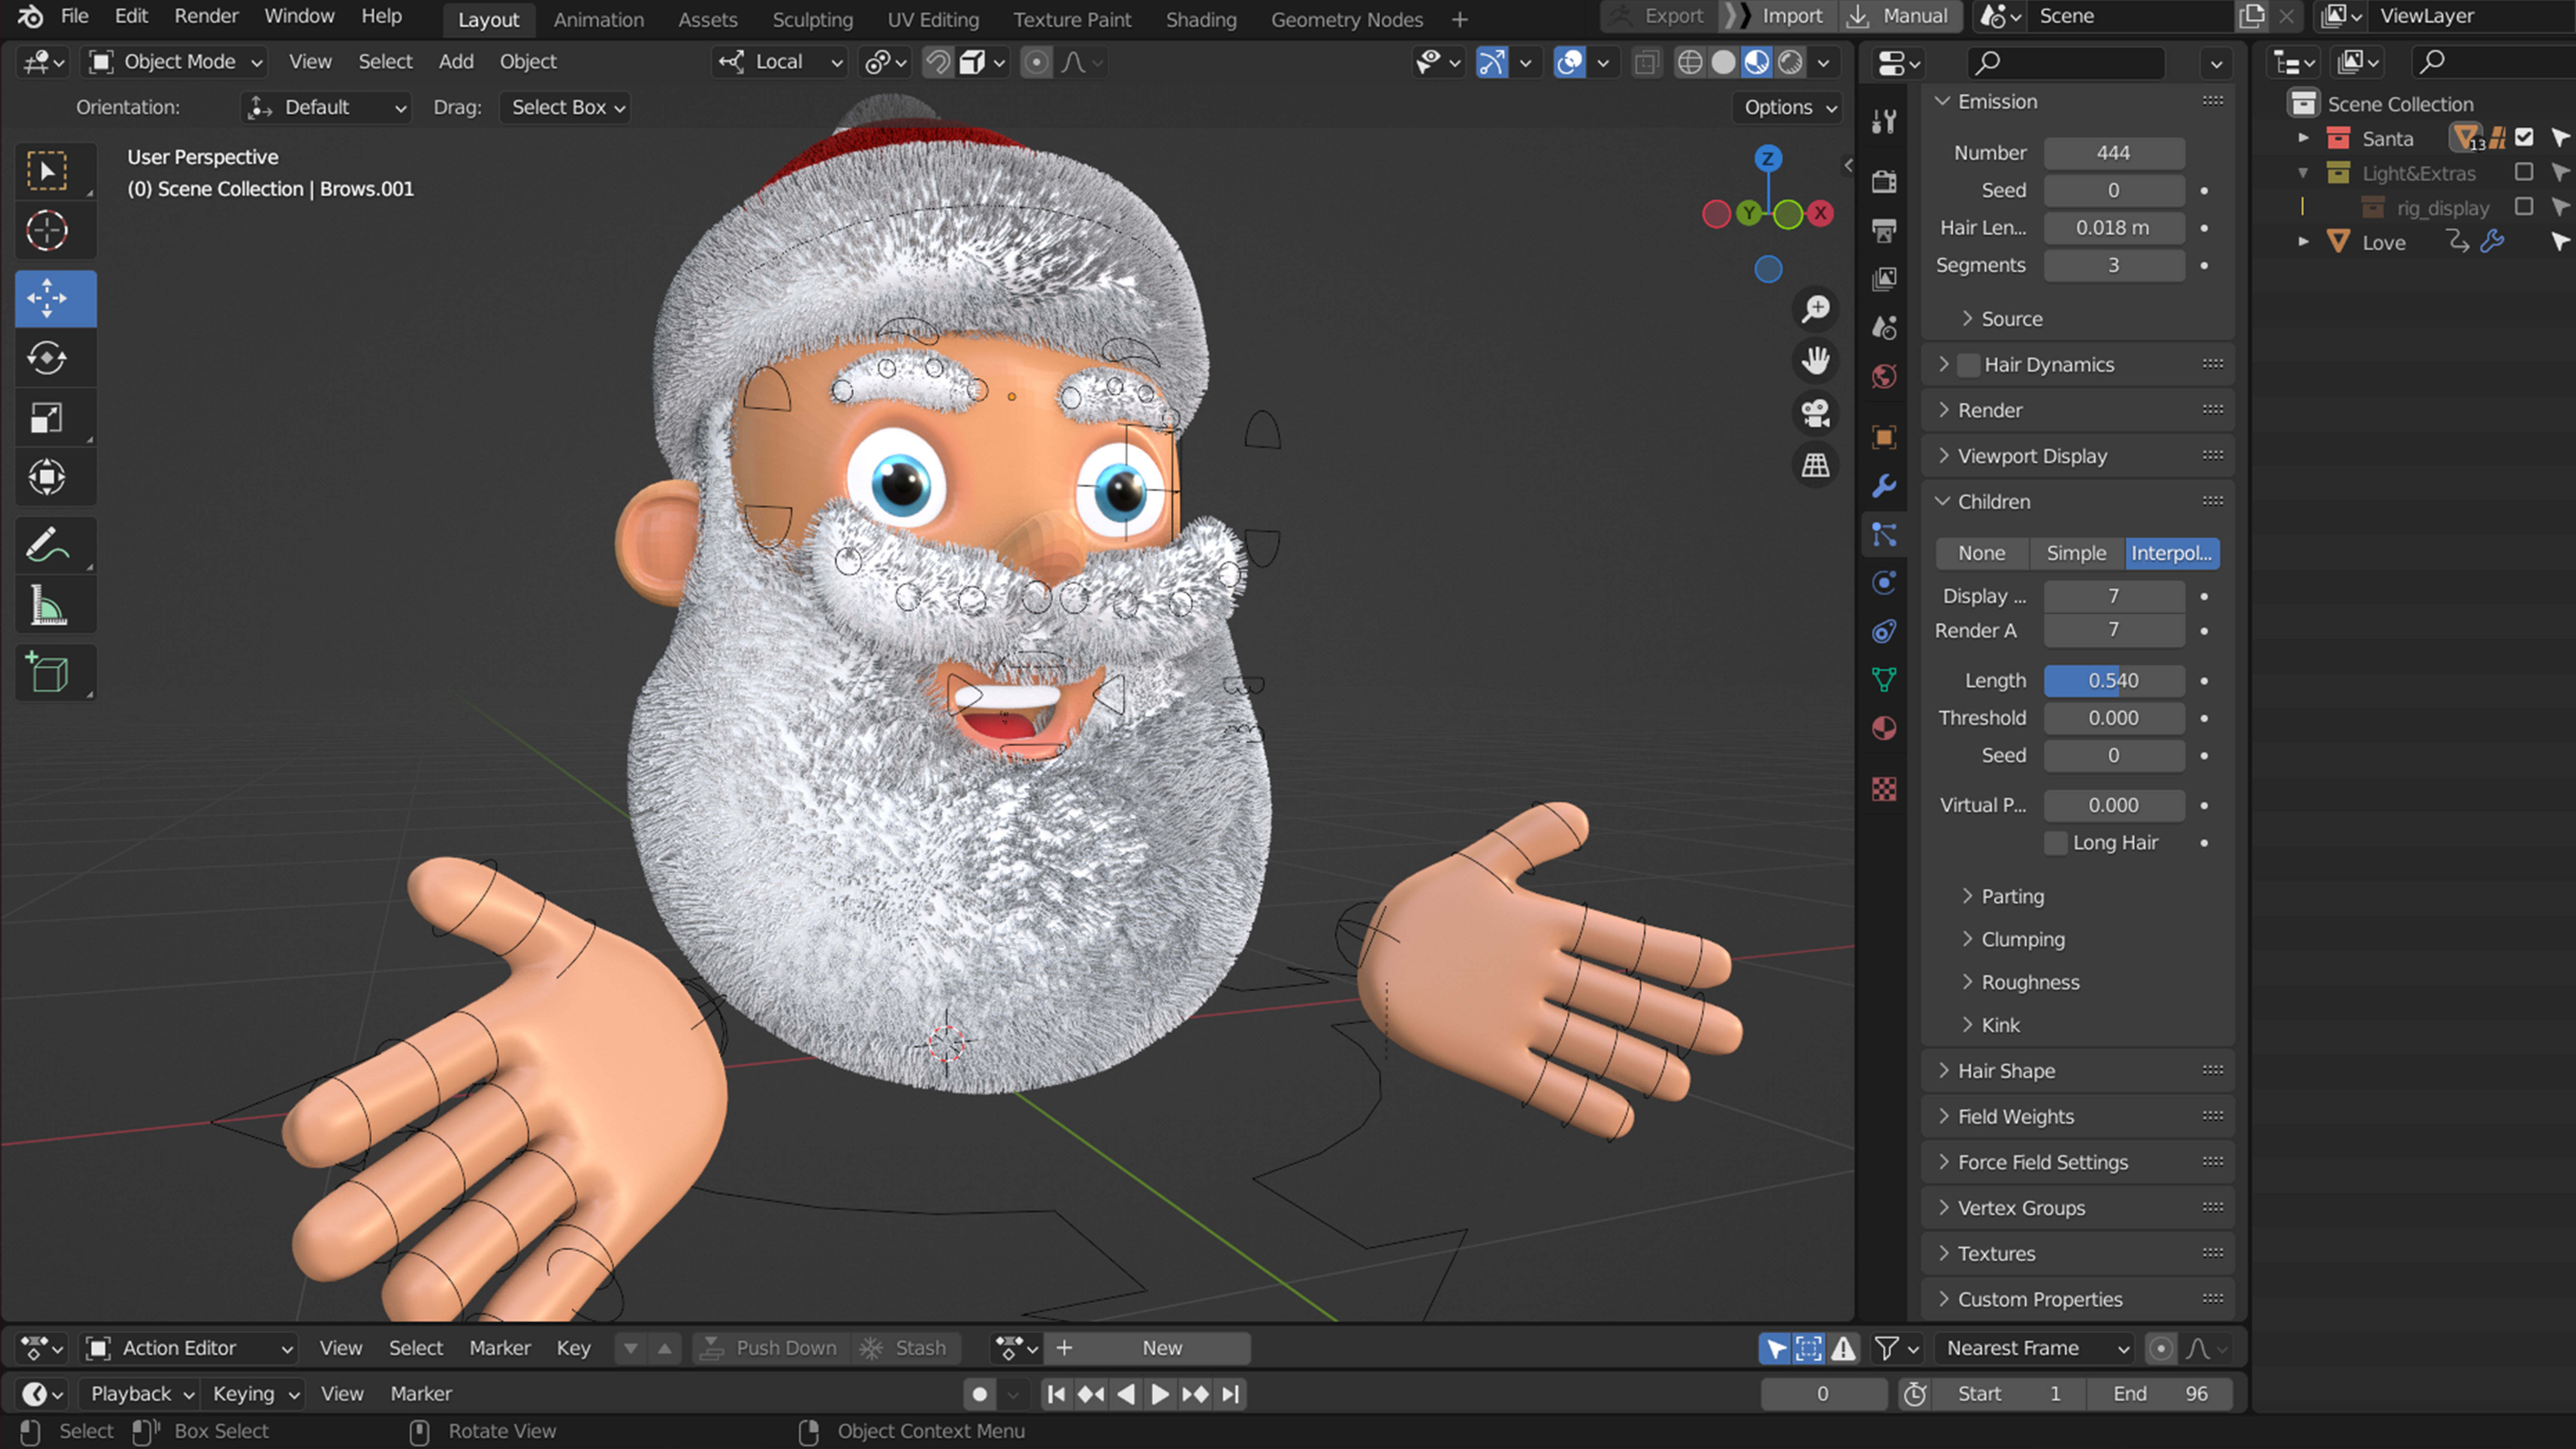
Task: Open the Drag Select Box dropdown
Action: [565, 107]
